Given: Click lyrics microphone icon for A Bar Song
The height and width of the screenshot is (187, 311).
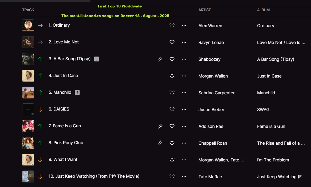Looking at the screenshot, I should click(160, 59).
